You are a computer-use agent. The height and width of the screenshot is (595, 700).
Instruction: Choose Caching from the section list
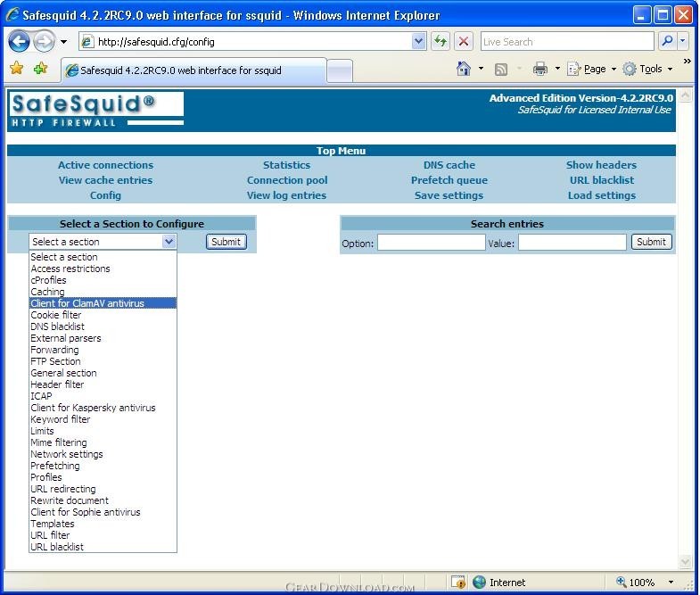[x=103, y=292]
